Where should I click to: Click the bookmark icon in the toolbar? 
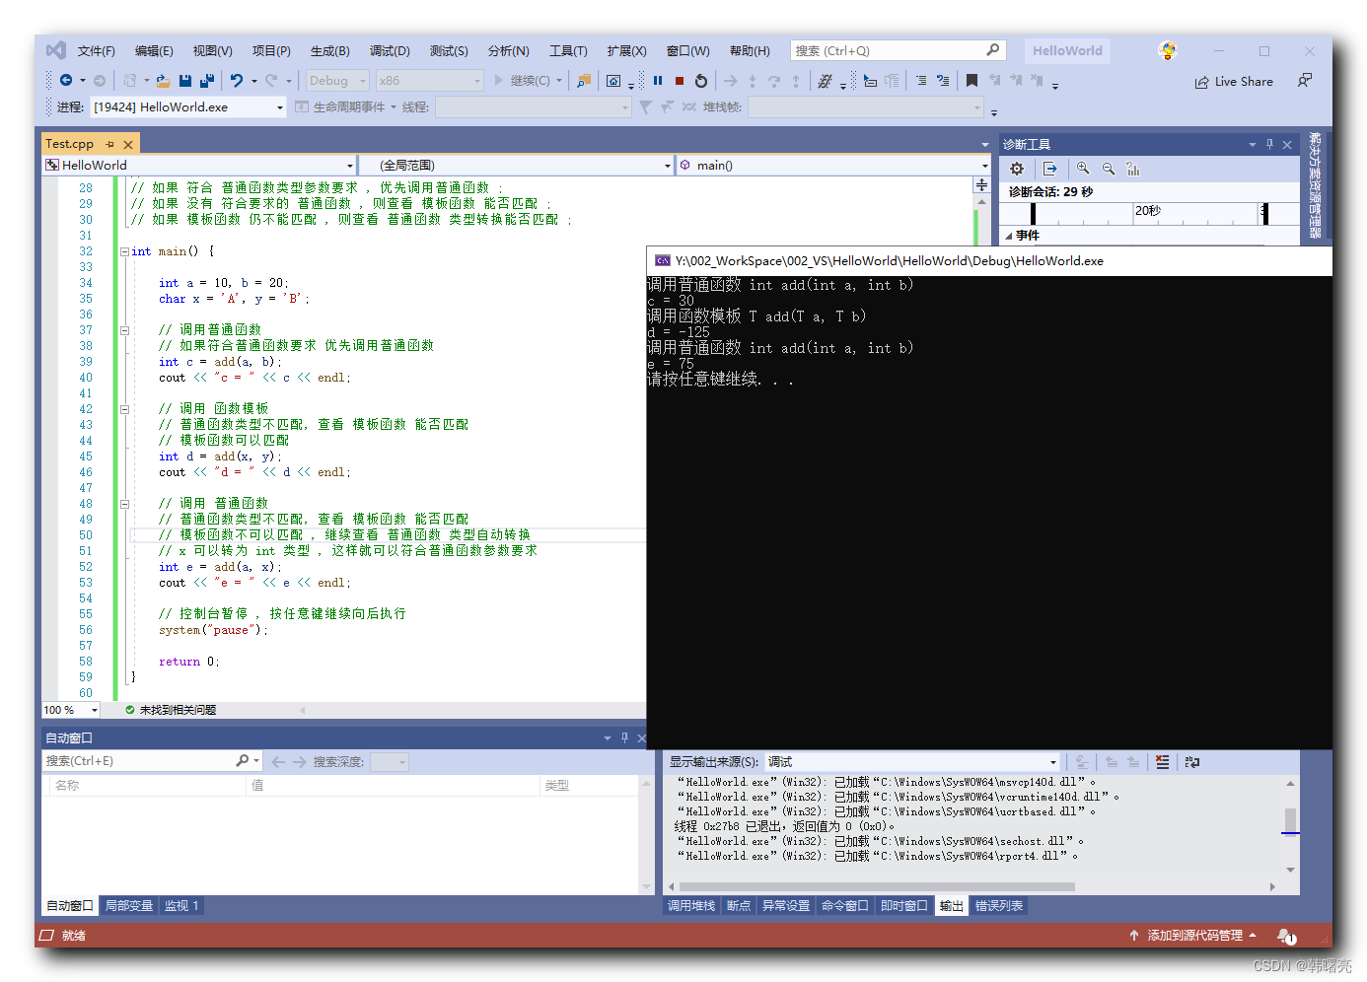pos(971,81)
